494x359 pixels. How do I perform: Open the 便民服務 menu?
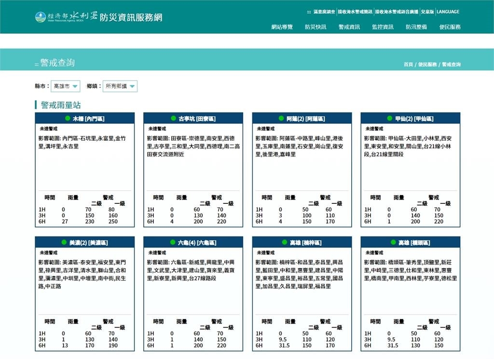click(x=450, y=27)
